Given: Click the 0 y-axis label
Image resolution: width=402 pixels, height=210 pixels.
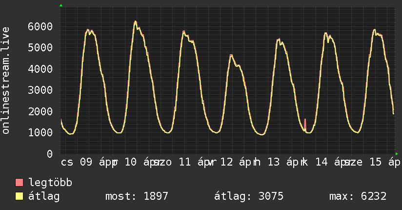Looking at the screenshot, I should (50, 154).
